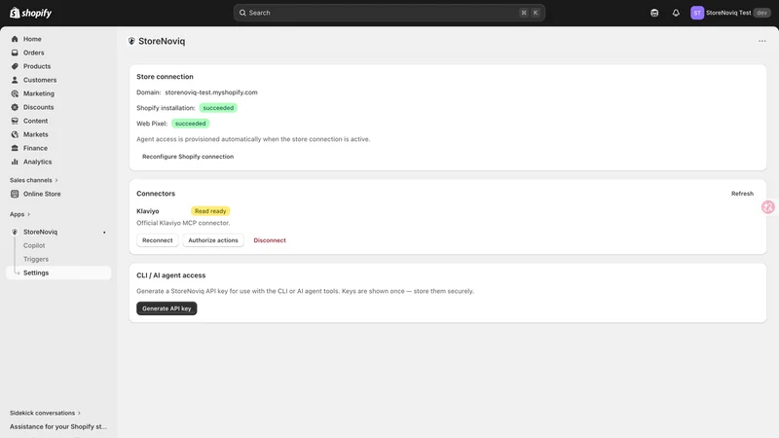Click the Products tag icon
779x438 pixels.
(15, 66)
